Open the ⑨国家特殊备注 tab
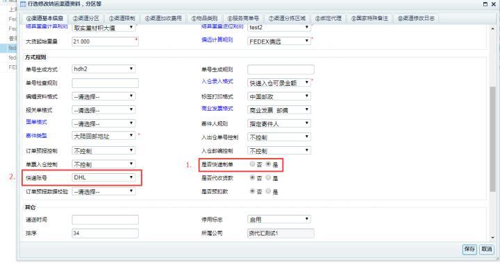Screen dimensions: 500x264 [x=369, y=19]
